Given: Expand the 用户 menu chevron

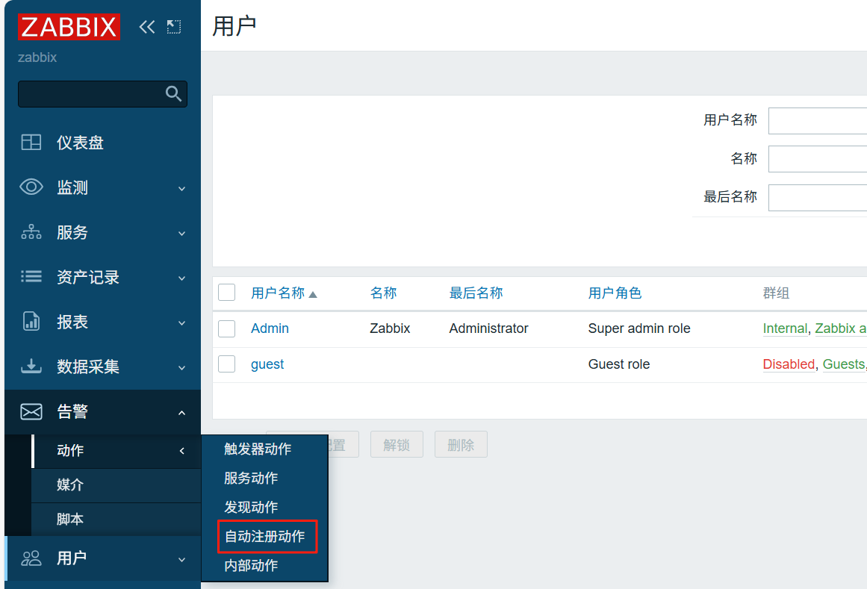Looking at the screenshot, I should pyautogui.click(x=182, y=559).
